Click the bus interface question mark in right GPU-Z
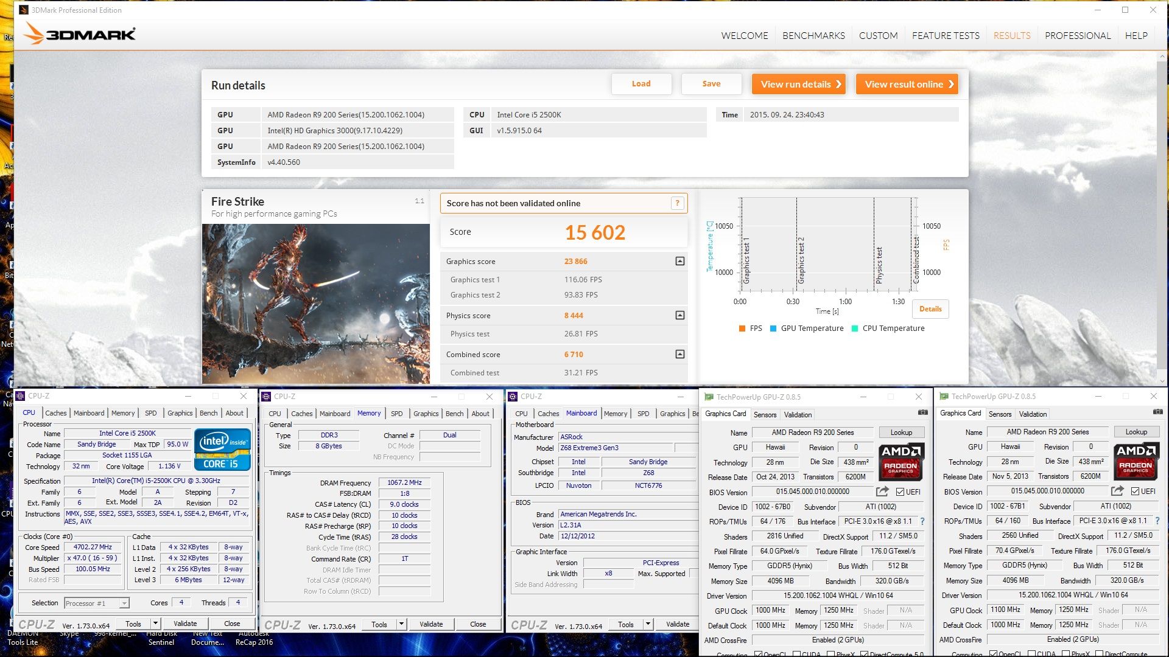Viewport: 1169px width, 657px height. point(1157,521)
